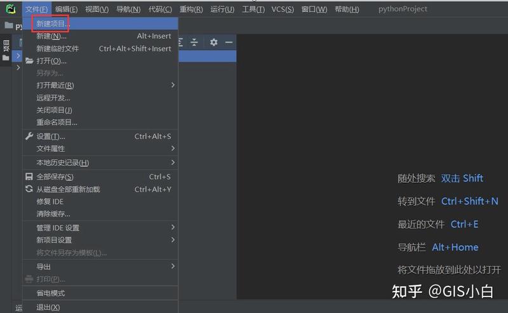The image size is (508, 313).
Task: Click the floppy disk save-all icon
Action: [x=29, y=176]
